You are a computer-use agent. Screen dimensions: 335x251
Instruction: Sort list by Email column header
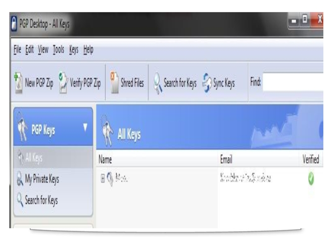(x=258, y=159)
